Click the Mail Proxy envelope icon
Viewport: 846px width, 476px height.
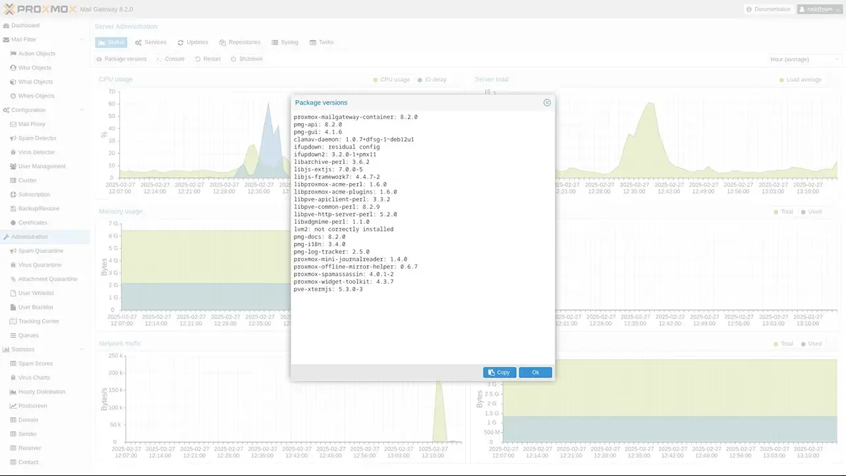pos(13,124)
